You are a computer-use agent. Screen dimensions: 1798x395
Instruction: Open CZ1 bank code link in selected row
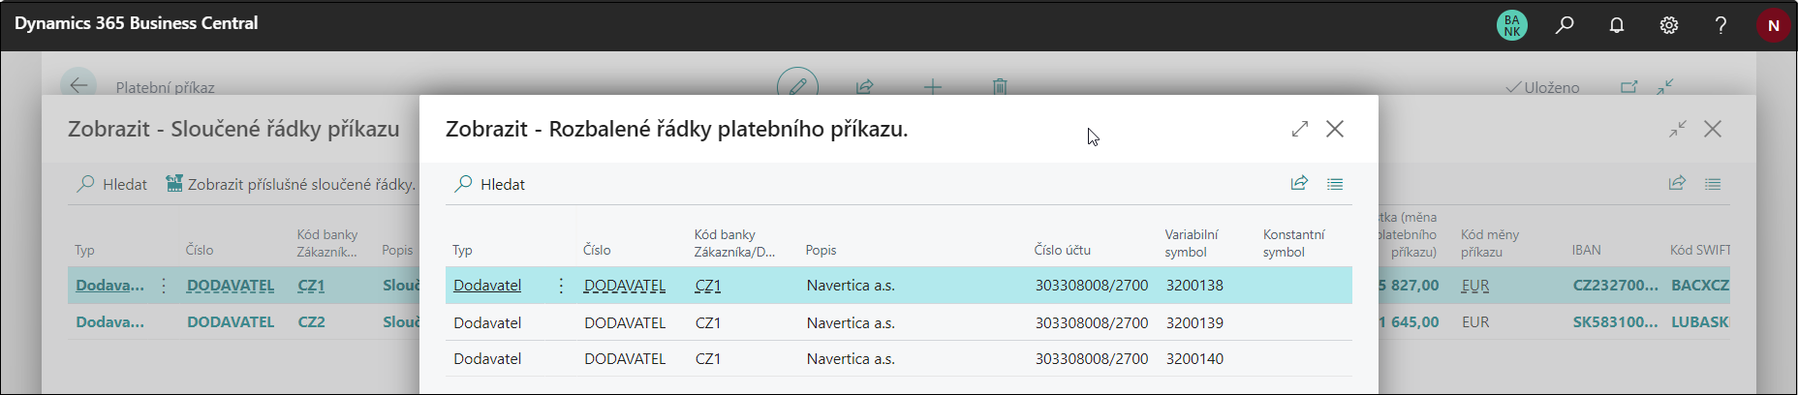(708, 286)
